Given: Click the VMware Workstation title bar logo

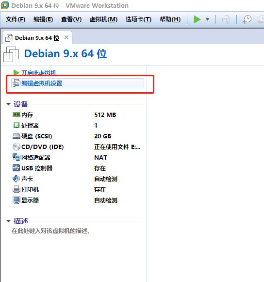Looking at the screenshot, I should point(5,5).
